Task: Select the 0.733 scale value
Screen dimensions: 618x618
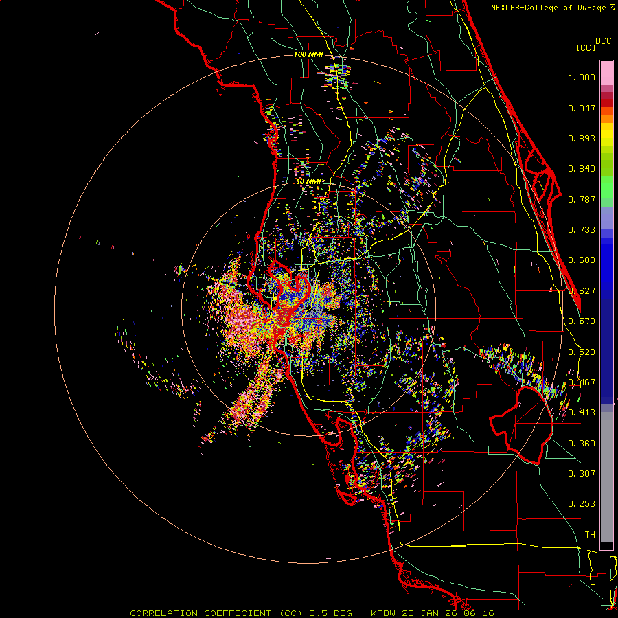Action: pos(582,230)
